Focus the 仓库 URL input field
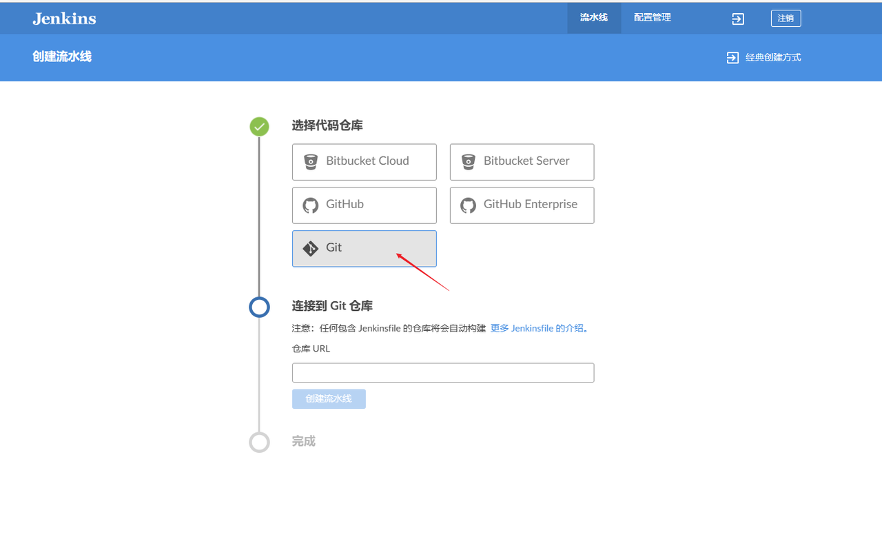The height and width of the screenshot is (548, 882). pyautogui.click(x=442, y=373)
